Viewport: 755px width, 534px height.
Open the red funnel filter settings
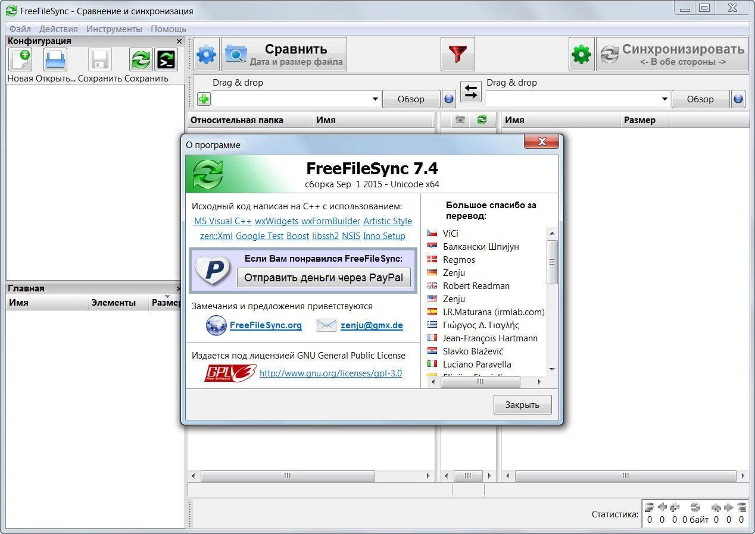click(458, 54)
